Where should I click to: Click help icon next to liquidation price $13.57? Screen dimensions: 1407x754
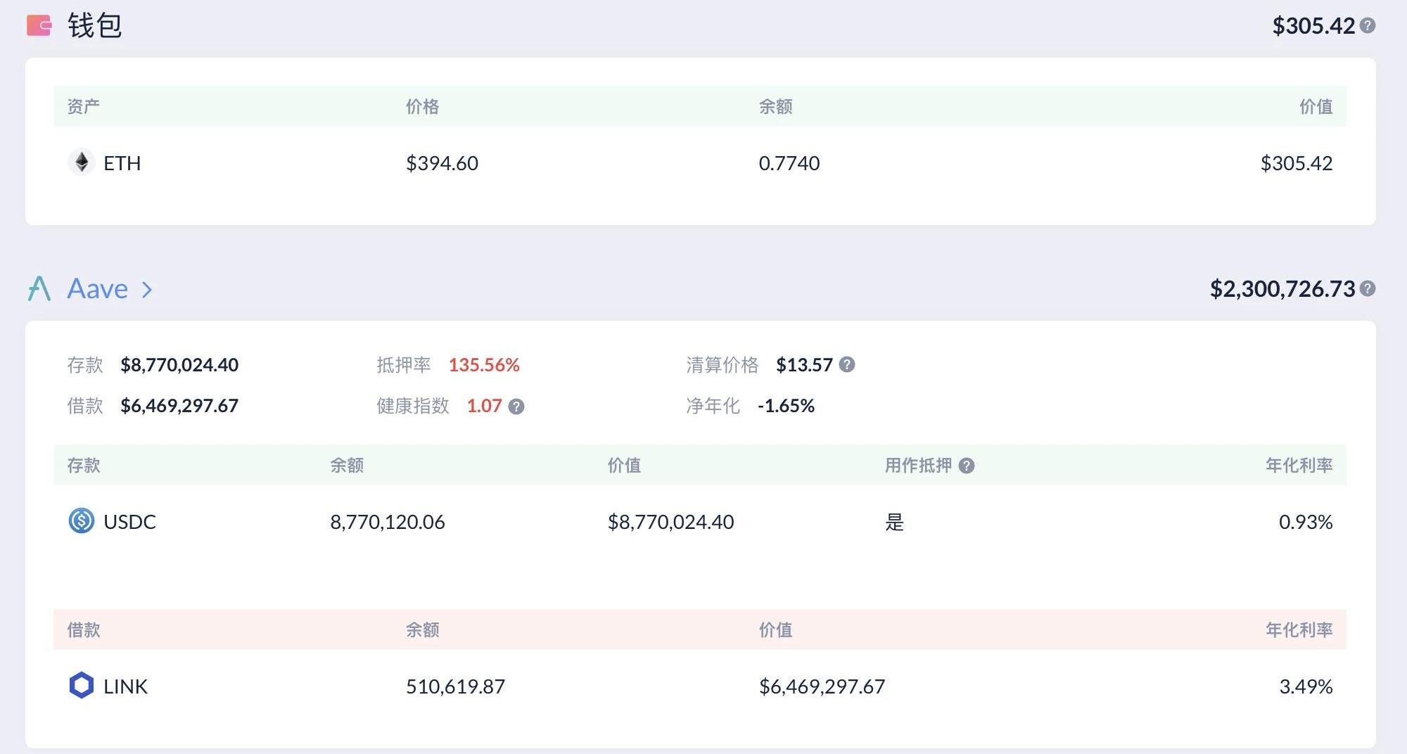(x=847, y=364)
